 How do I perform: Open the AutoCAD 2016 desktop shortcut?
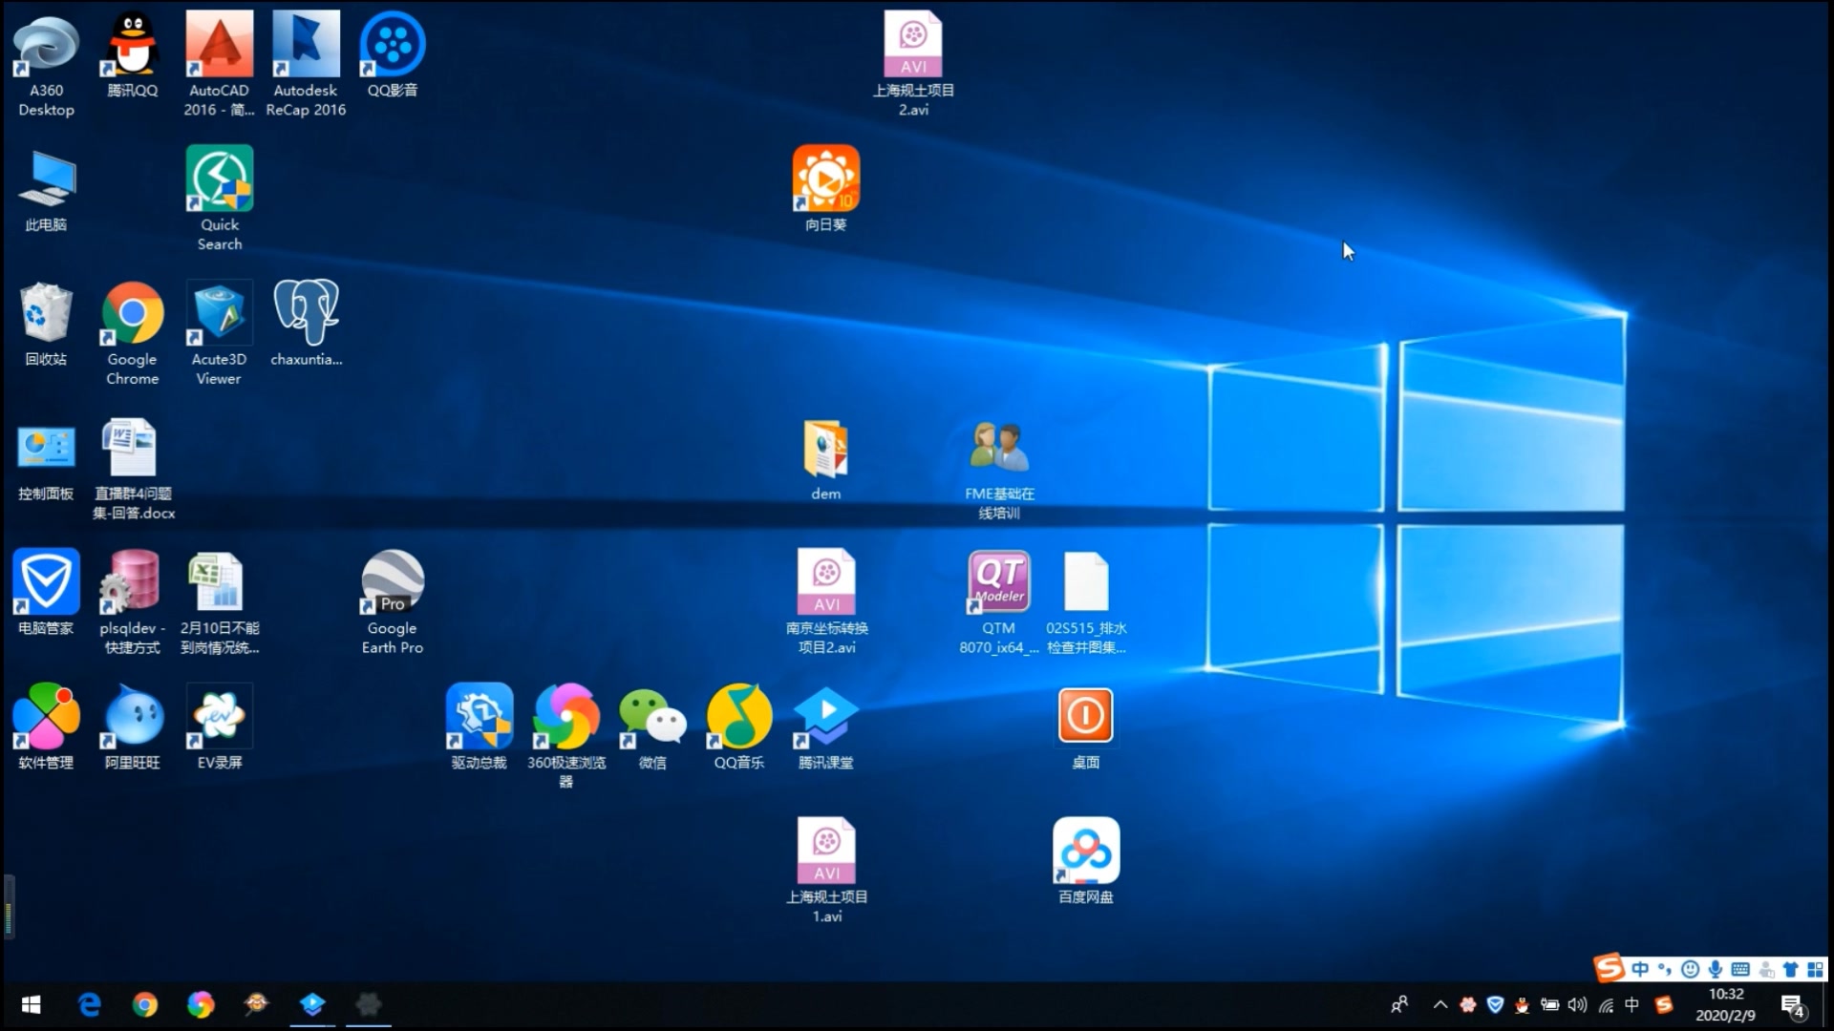pyautogui.click(x=219, y=46)
